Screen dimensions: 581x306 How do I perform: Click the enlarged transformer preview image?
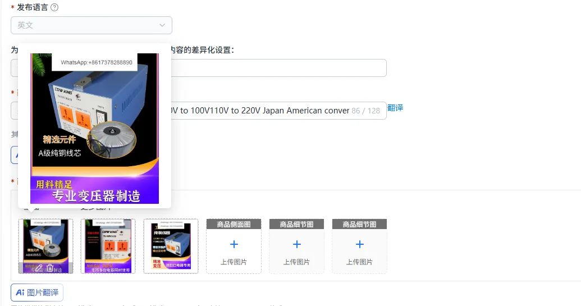94,128
